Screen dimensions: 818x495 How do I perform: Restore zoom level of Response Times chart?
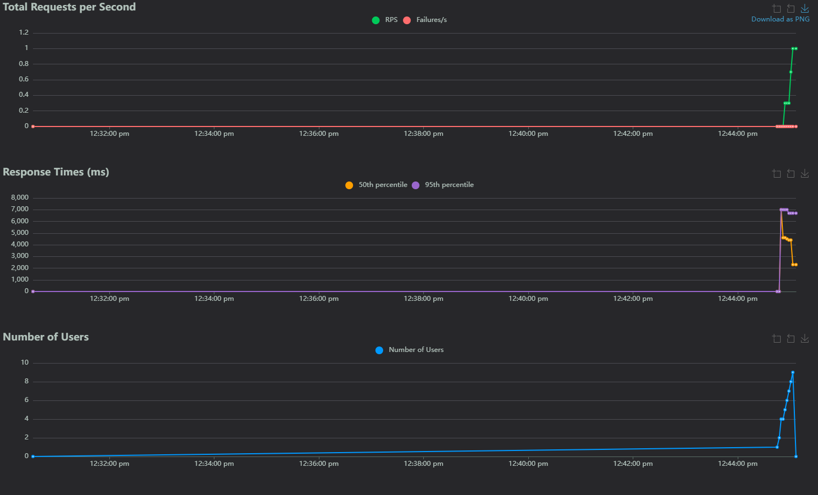click(791, 173)
